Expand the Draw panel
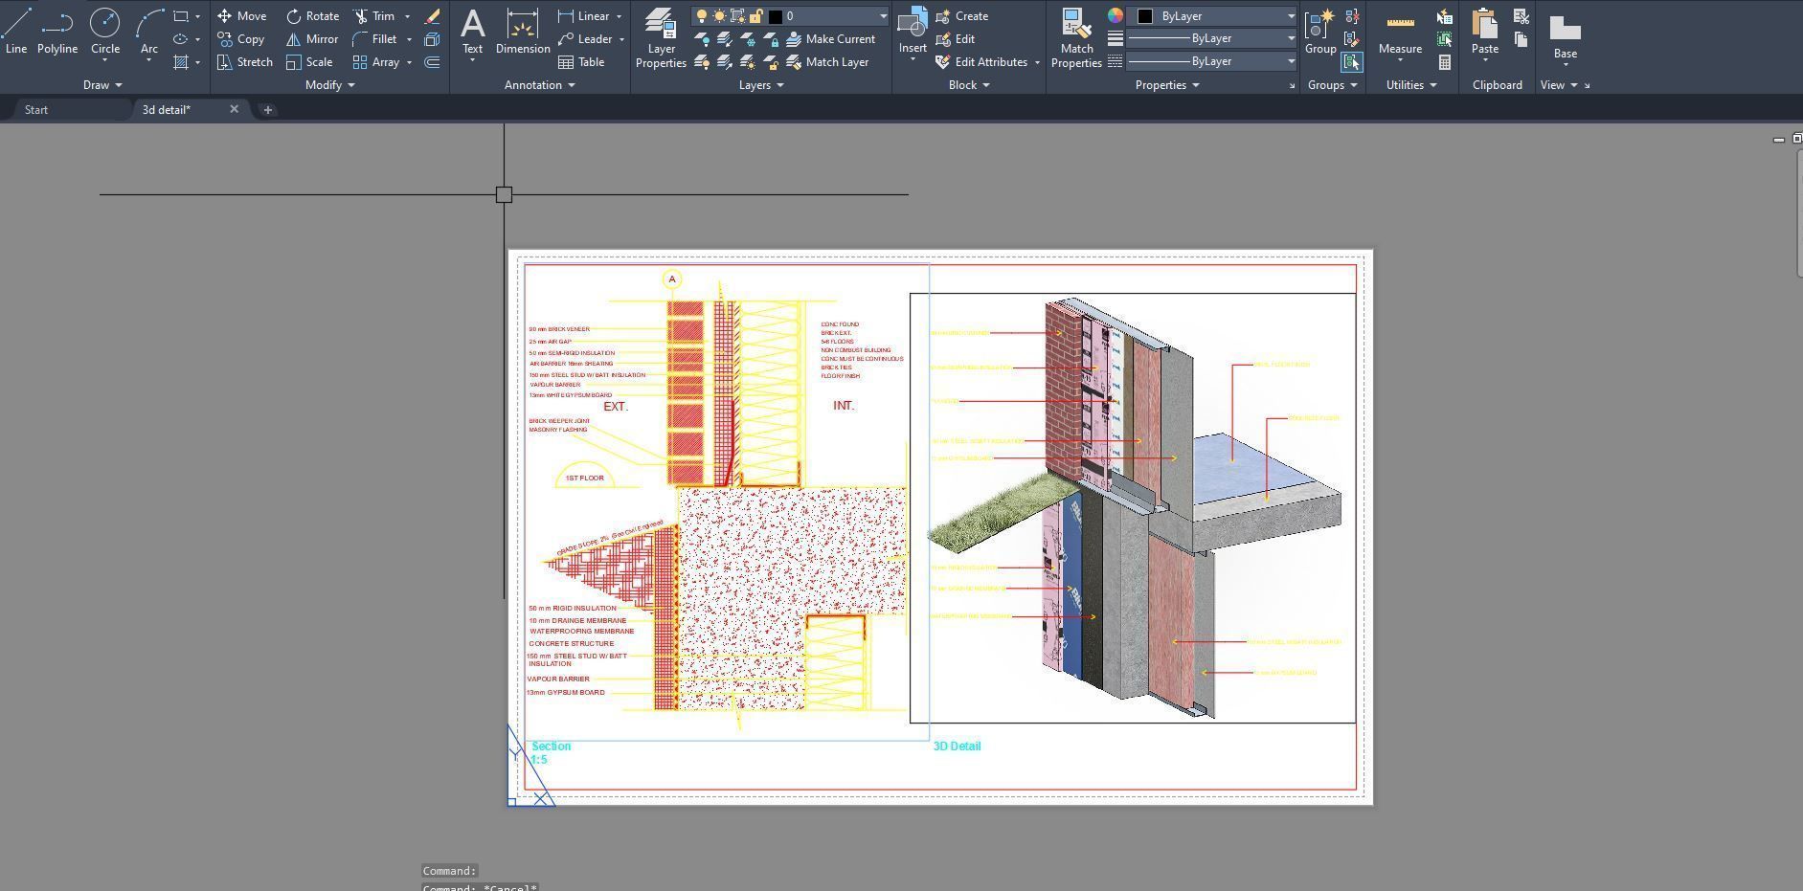Screen dimensions: 1803x891 pyautogui.click(x=102, y=85)
